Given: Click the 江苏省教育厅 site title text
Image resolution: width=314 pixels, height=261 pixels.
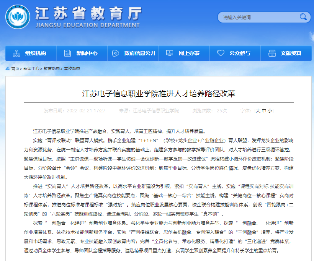Looking at the screenshot, I should click(88, 13).
